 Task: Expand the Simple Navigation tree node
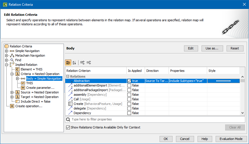coord(7,51)
